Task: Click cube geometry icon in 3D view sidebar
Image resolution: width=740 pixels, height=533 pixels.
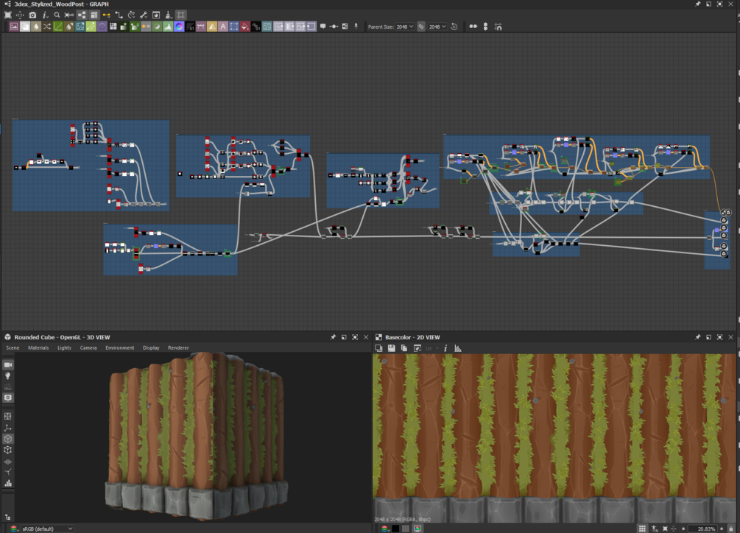Action: pos(8,439)
